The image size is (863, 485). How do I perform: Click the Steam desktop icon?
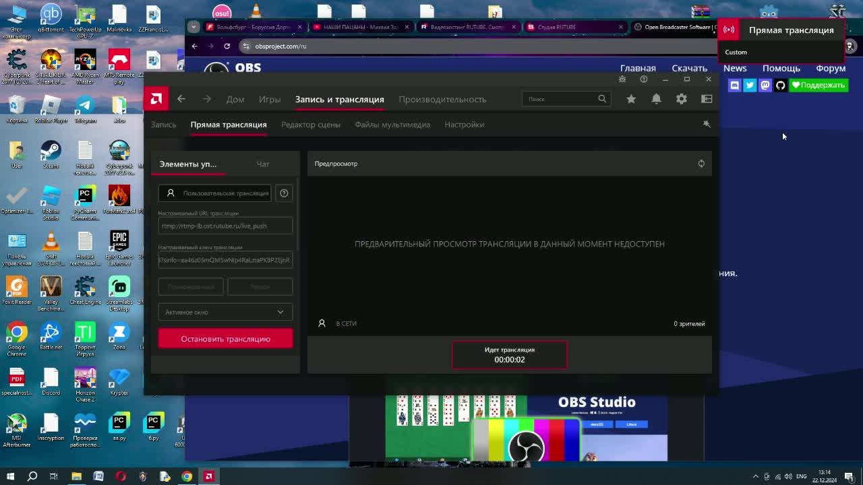tap(51, 154)
